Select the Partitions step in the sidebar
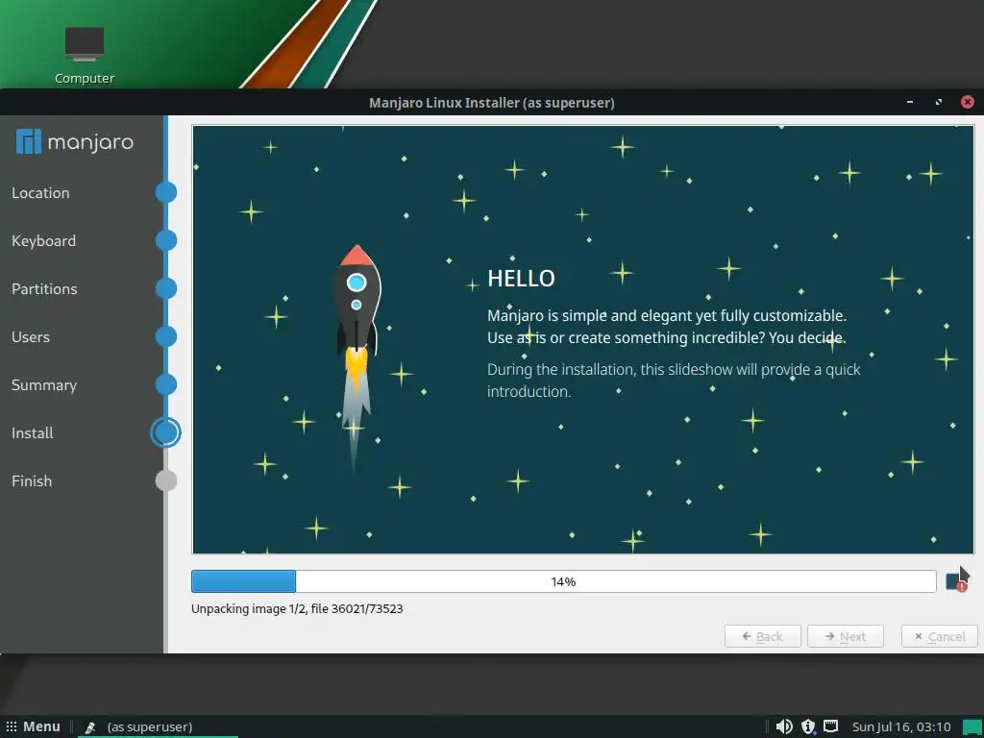Screen dimensions: 984x738 [x=44, y=288]
